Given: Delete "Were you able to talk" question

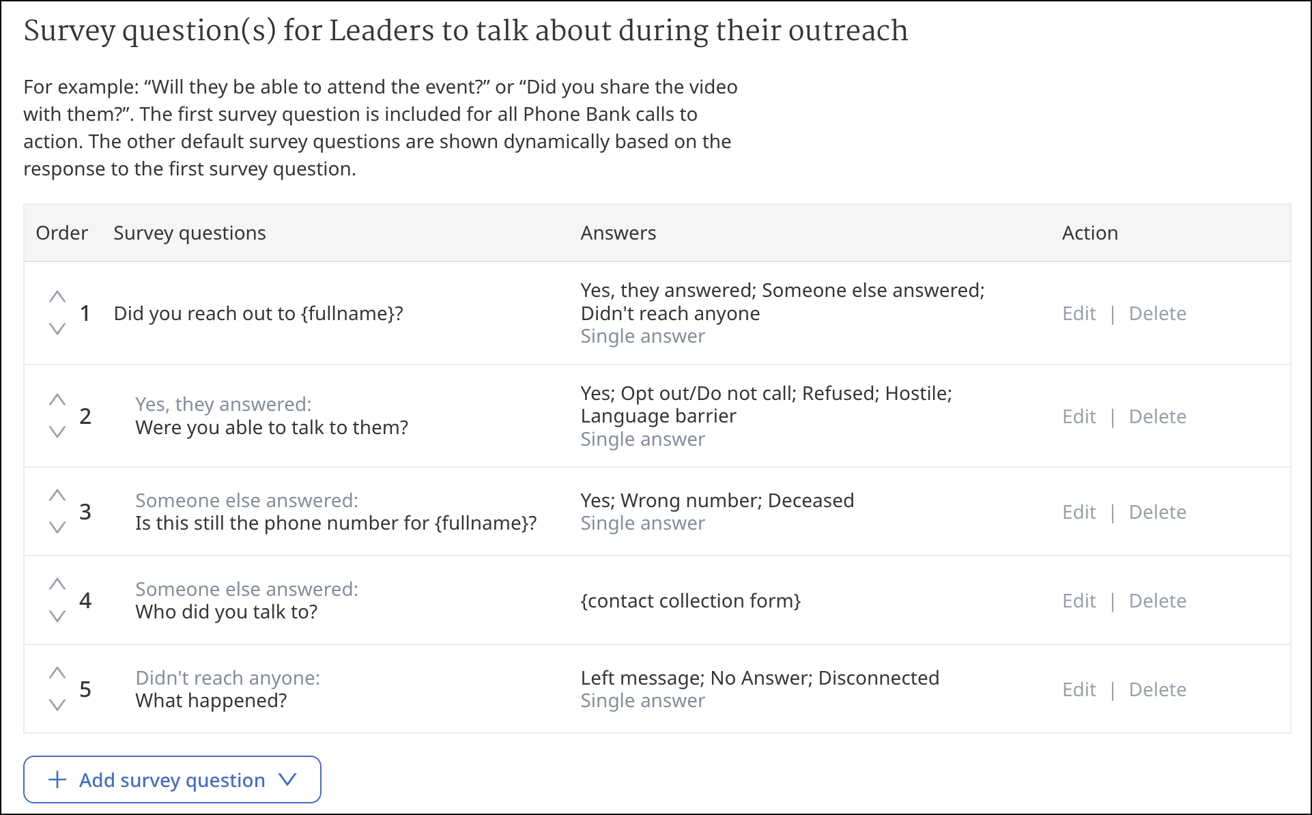Looking at the screenshot, I should pyautogui.click(x=1157, y=416).
